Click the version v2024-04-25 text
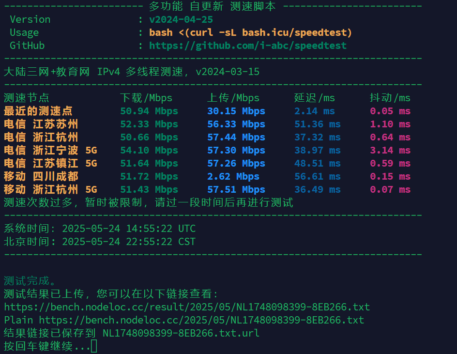This screenshot has height=354, width=457. [x=181, y=19]
